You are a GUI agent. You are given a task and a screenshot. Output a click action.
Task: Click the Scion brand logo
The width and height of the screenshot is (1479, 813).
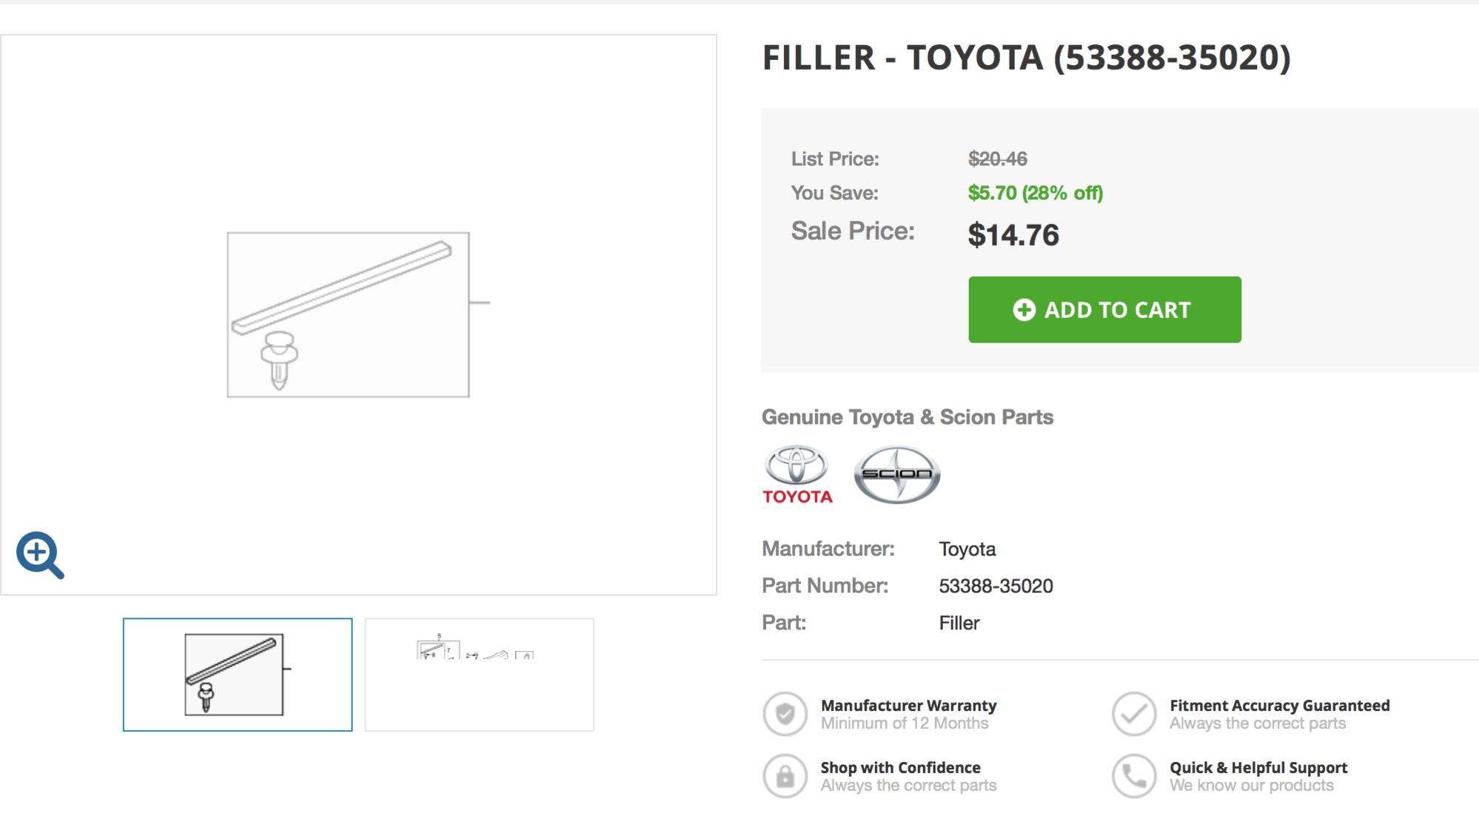(x=897, y=475)
